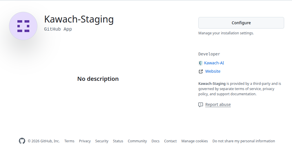Click the Contact footer link
This screenshot has height=153, width=292.
coord(170,141)
